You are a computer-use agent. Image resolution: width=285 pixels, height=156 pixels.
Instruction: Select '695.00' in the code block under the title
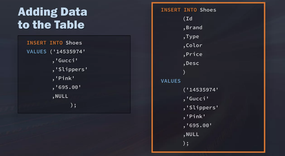click(x=68, y=87)
